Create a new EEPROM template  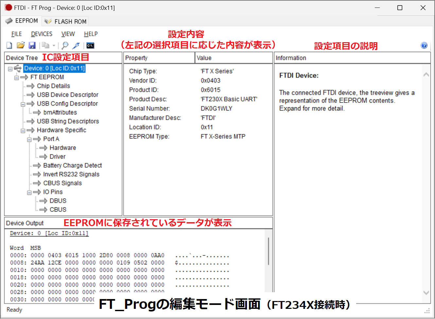click(x=9, y=45)
